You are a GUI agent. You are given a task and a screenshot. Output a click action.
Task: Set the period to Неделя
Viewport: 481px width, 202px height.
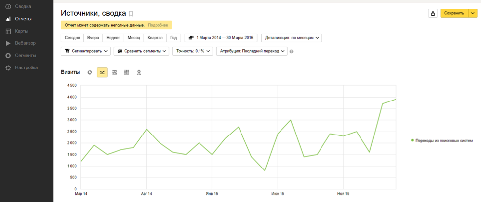(x=113, y=38)
